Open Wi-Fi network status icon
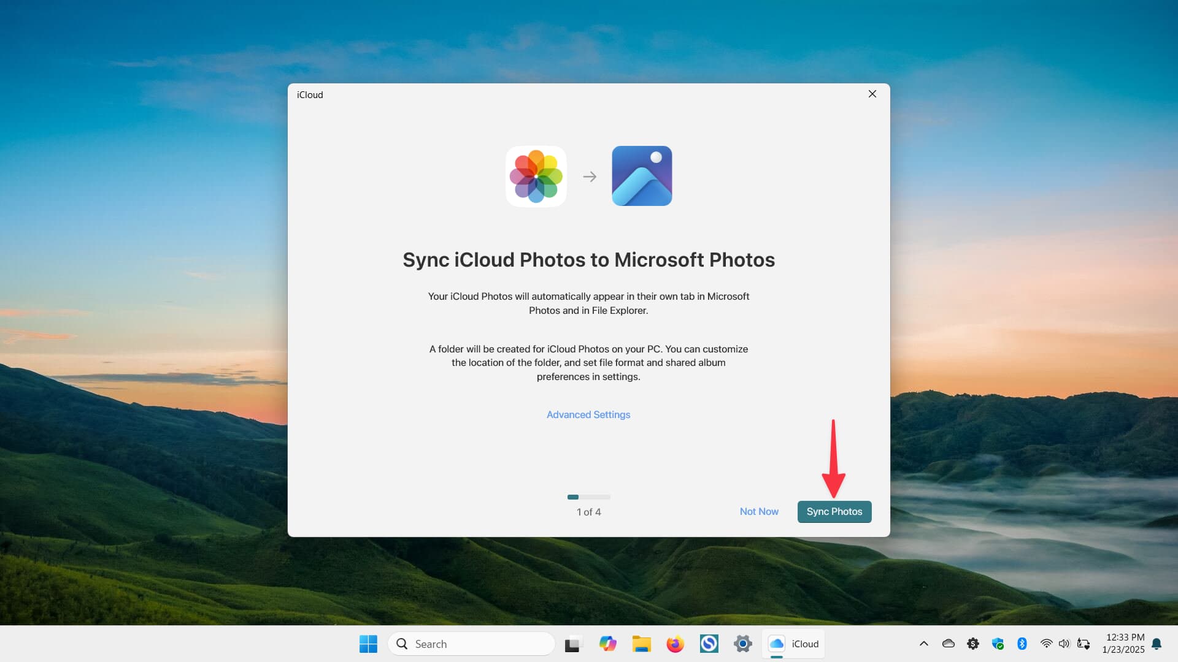Image resolution: width=1178 pixels, height=662 pixels. 1046,644
